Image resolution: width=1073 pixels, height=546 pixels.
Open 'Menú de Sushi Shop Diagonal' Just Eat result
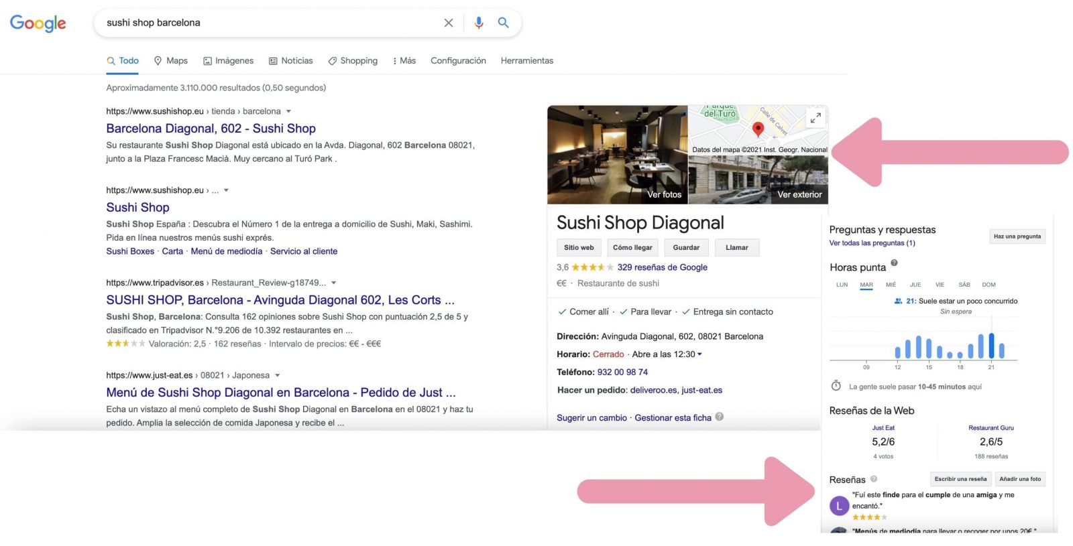(281, 393)
